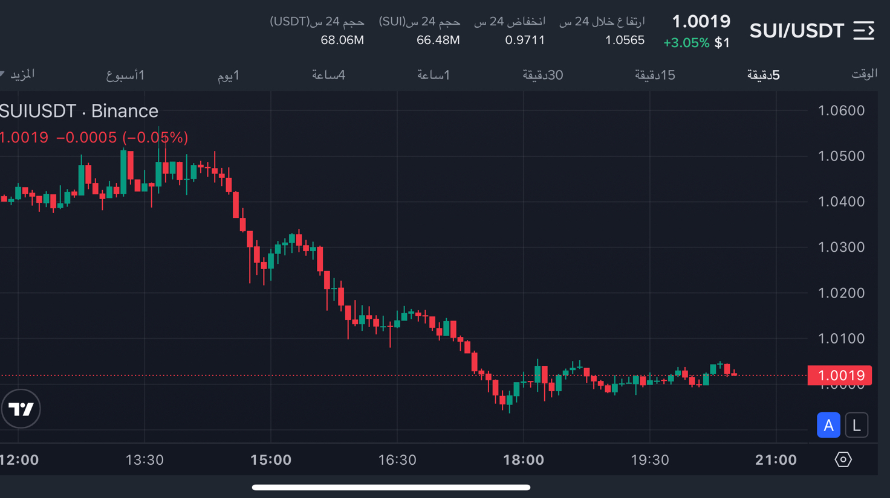Click the red 1.0019 current price label
The height and width of the screenshot is (498, 890).
(x=840, y=375)
